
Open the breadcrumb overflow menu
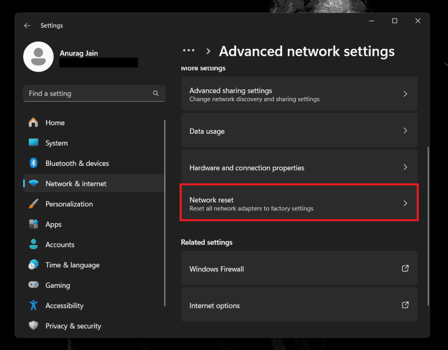[x=189, y=50]
